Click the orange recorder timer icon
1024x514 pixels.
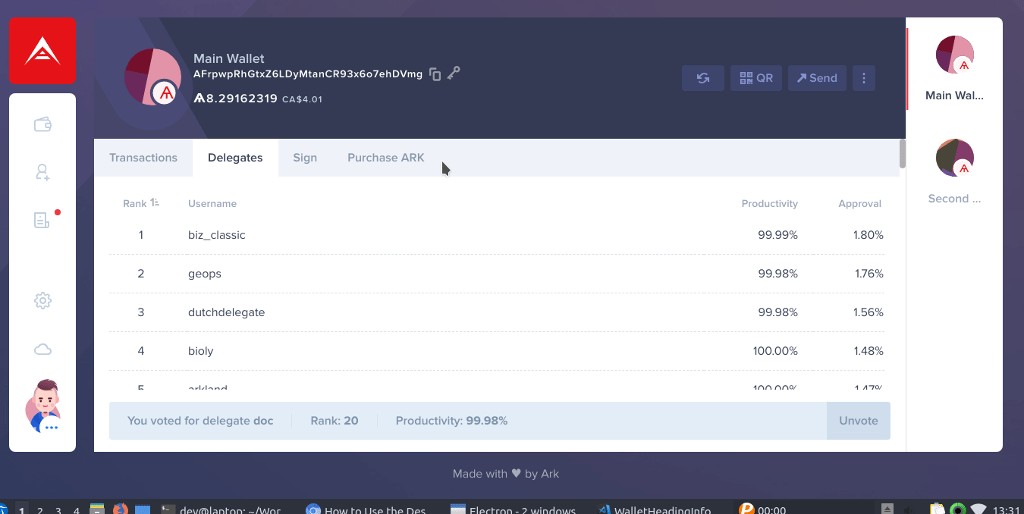tap(746, 509)
